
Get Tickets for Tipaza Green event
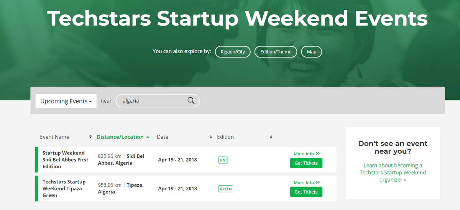point(306,192)
